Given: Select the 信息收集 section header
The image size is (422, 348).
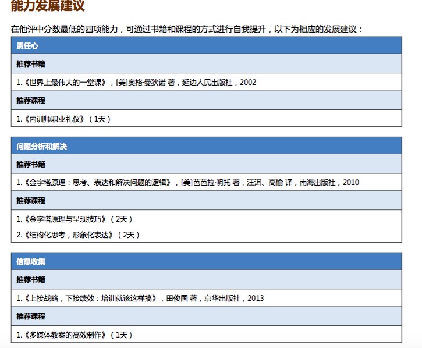Looking at the screenshot, I should point(31,261).
